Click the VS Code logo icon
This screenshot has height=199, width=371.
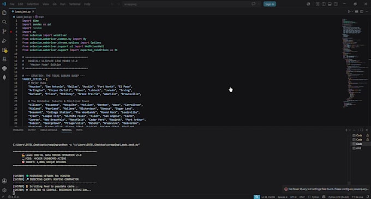coord(4,4)
